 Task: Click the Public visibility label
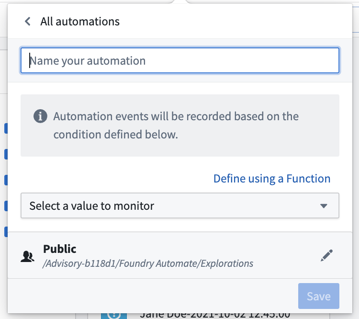pyautogui.click(x=60, y=249)
